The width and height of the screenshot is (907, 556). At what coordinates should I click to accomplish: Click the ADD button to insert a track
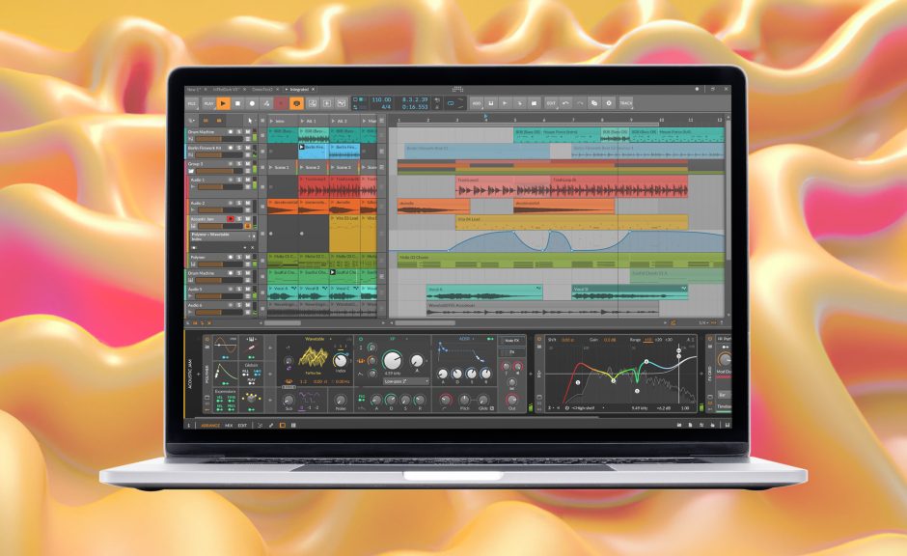click(x=477, y=101)
